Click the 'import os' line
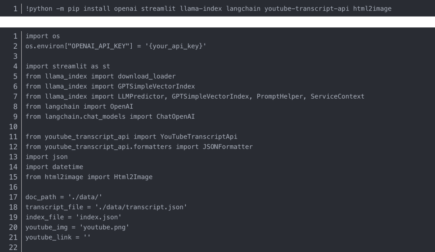The height and width of the screenshot is (252, 435). pos(43,36)
